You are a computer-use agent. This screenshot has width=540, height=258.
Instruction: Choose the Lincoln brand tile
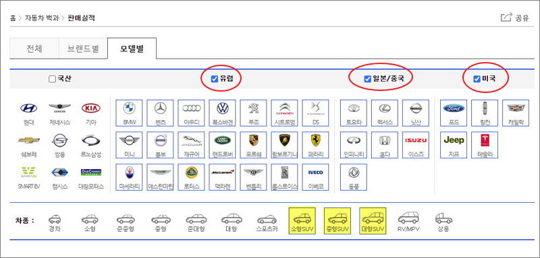(485, 112)
